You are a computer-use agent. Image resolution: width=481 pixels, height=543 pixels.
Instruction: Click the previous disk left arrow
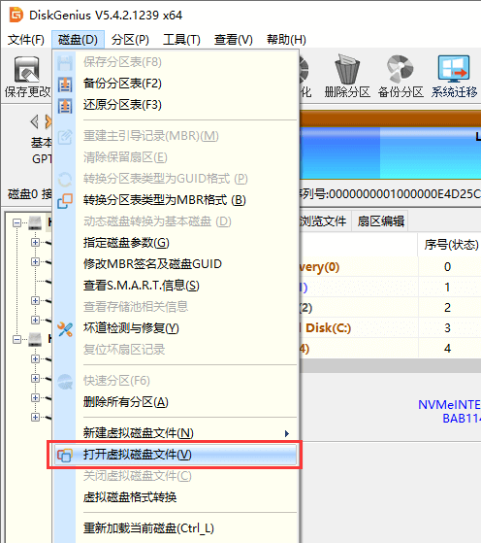click(x=34, y=121)
